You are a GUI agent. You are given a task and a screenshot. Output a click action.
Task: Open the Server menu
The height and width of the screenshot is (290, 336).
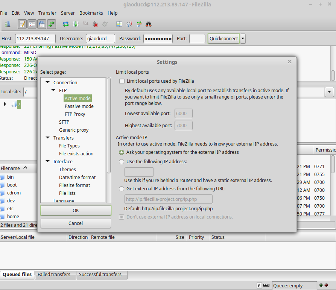(68, 13)
